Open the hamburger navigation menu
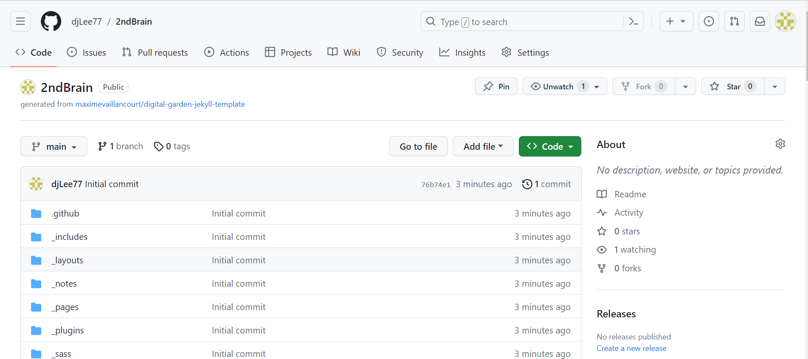 click(20, 21)
